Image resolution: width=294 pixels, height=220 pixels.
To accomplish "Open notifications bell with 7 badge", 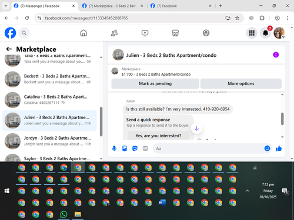I will point(266,33).
